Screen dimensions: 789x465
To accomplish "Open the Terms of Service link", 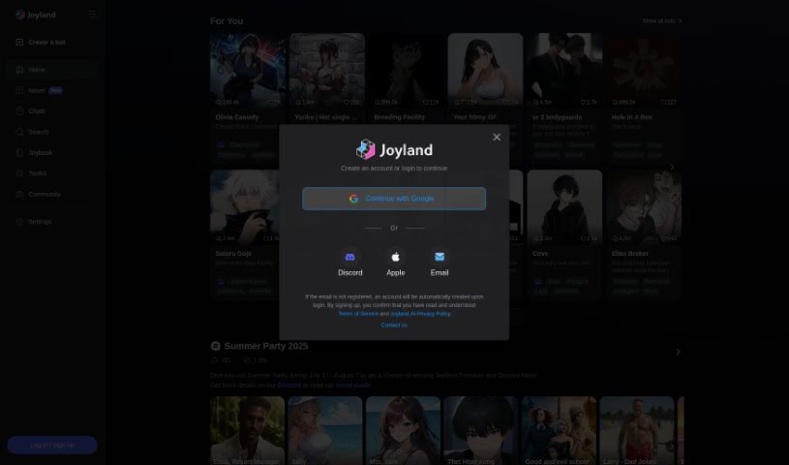I will tap(358, 313).
